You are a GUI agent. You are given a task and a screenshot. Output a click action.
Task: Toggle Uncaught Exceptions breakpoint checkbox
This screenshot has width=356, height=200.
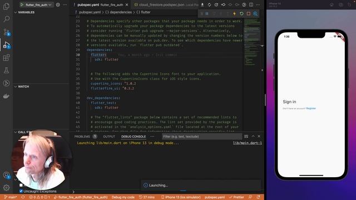click(21, 191)
